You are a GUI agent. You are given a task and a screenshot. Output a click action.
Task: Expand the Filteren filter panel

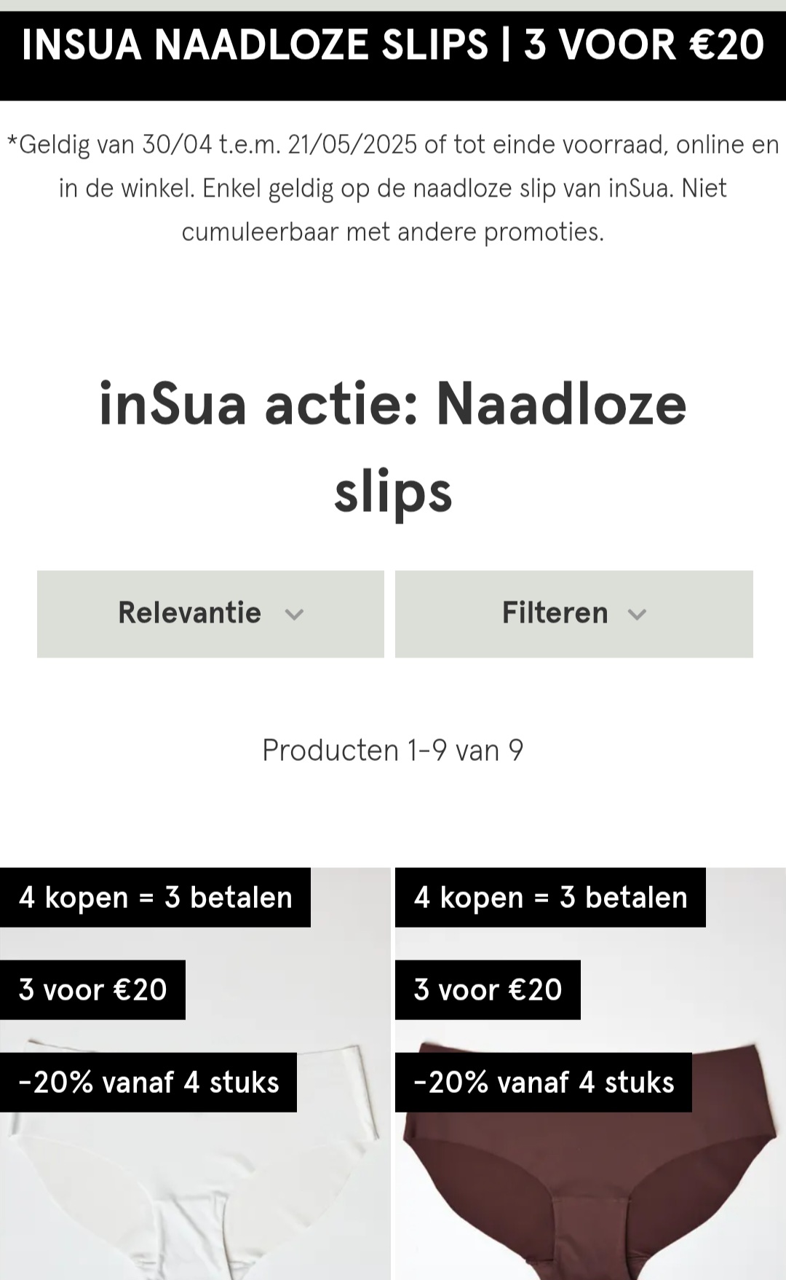(574, 614)
